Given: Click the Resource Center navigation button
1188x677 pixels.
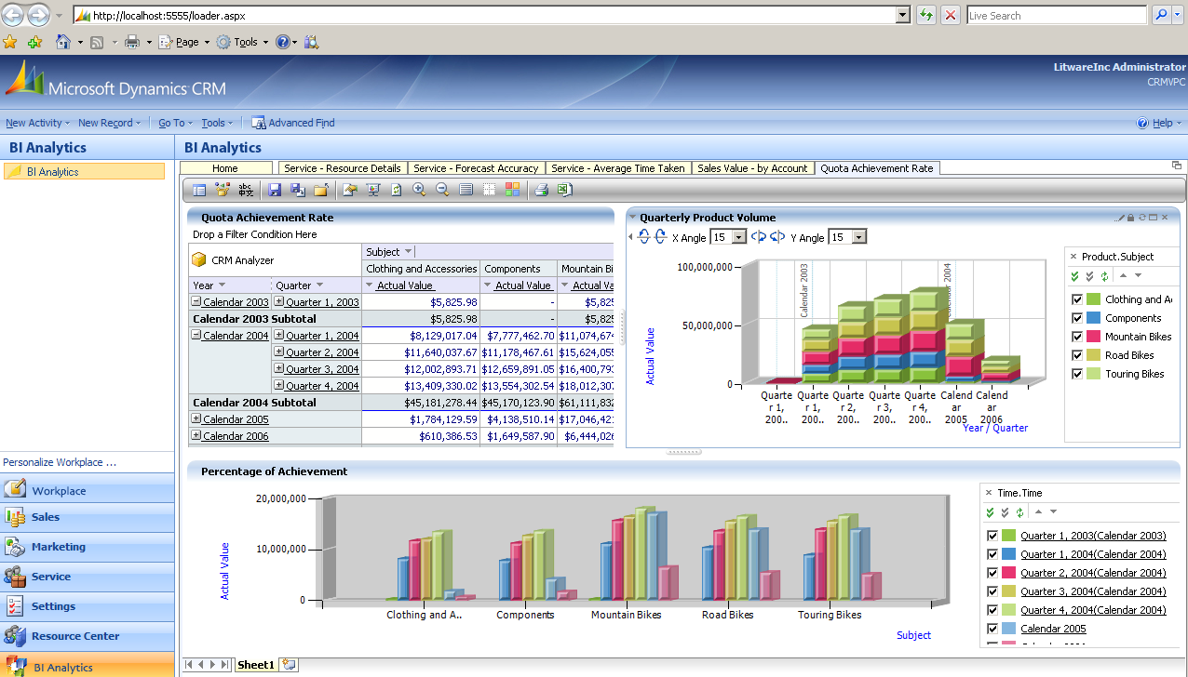Looking at the screenshot, I should [x=87, y=636].
